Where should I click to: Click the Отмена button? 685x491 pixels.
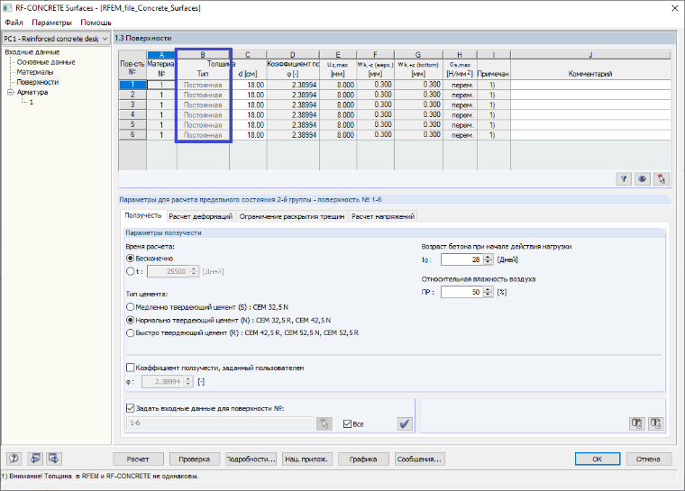648,459
